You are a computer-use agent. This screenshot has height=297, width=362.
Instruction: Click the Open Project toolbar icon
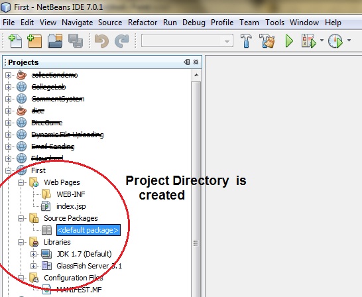point(55,41)
